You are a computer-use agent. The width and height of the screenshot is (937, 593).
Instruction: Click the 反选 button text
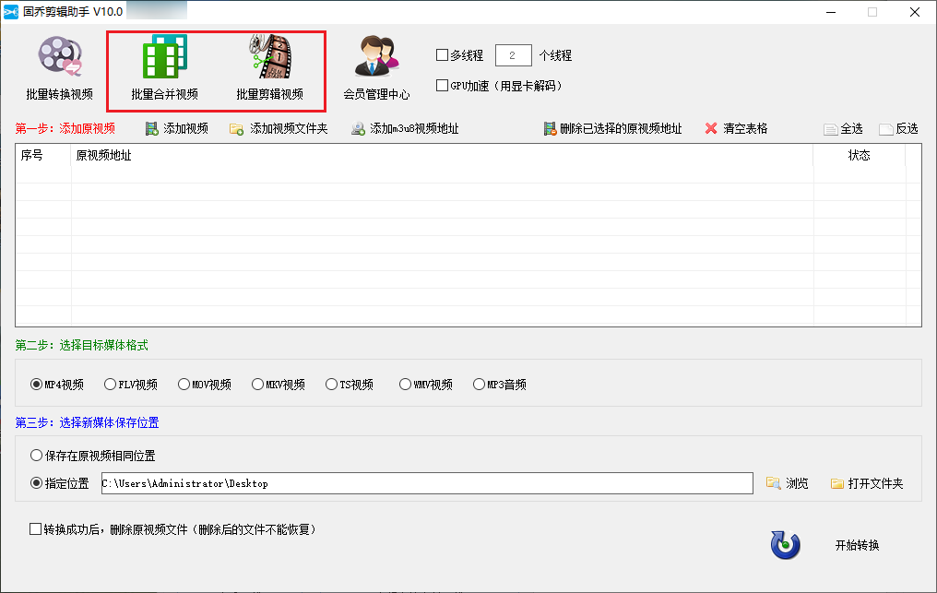coord(907,128)
